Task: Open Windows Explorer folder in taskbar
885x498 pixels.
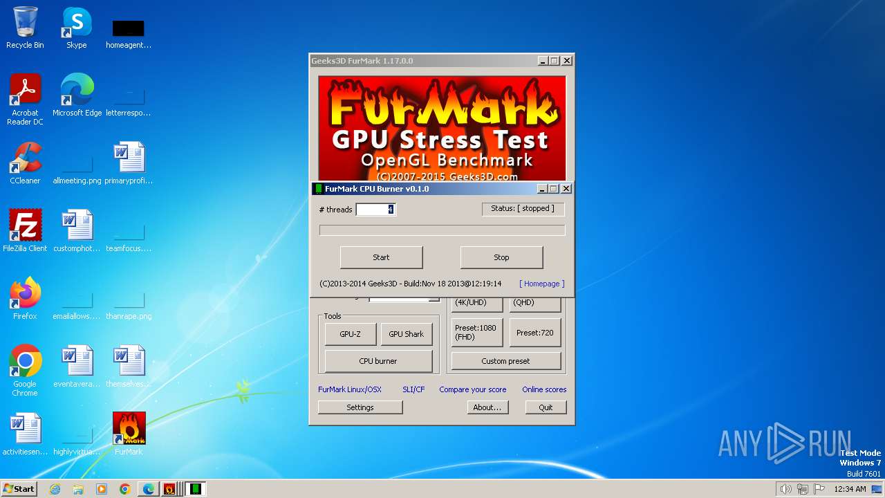Action: tap(78, 489)
